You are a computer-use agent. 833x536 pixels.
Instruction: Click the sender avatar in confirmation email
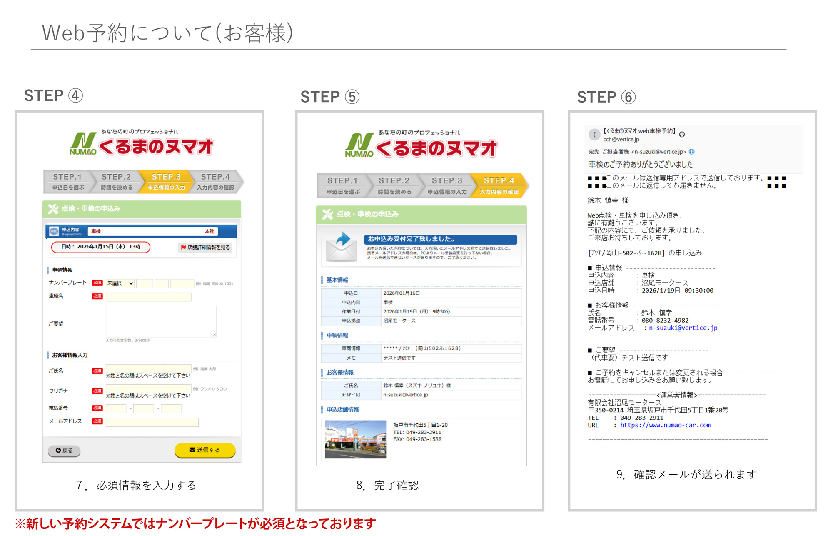coord(594,135)
